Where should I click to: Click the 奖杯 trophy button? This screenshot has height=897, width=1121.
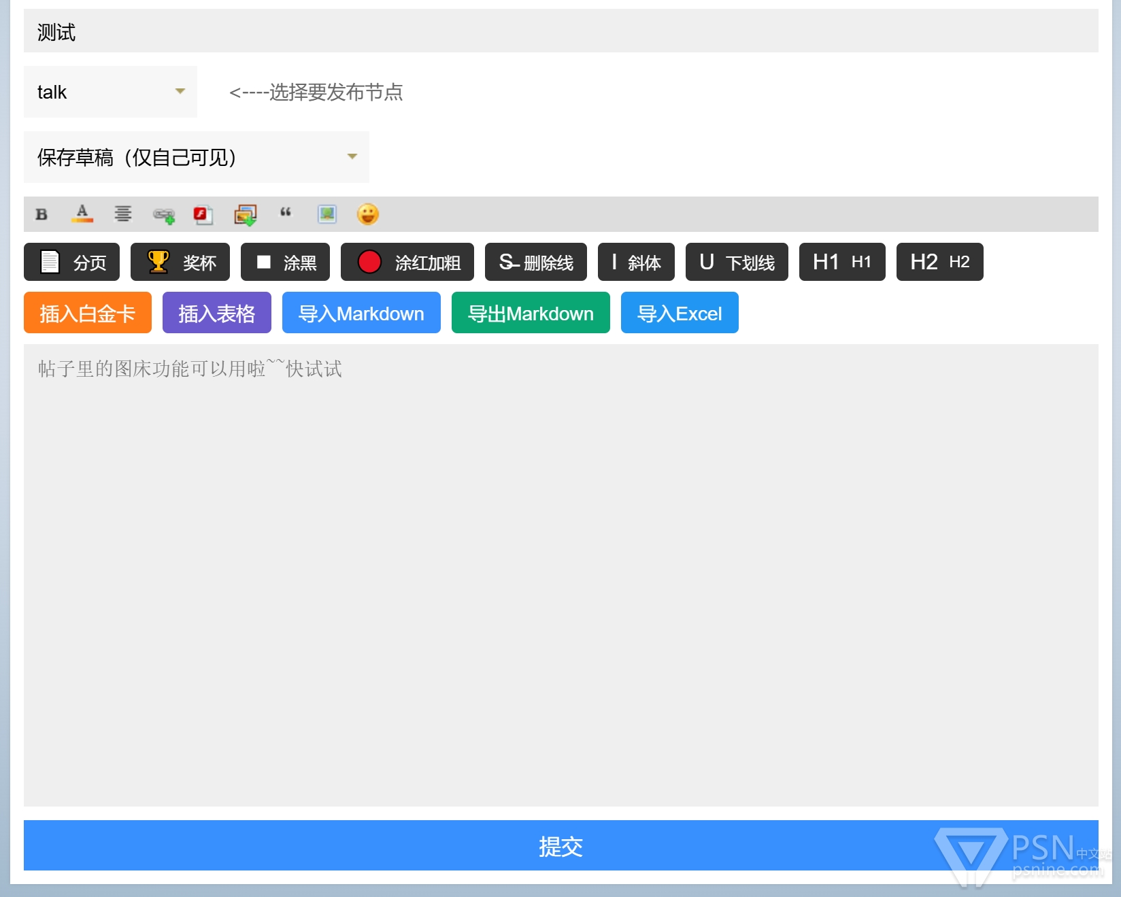pyautogui.click(x=180, y=262)
